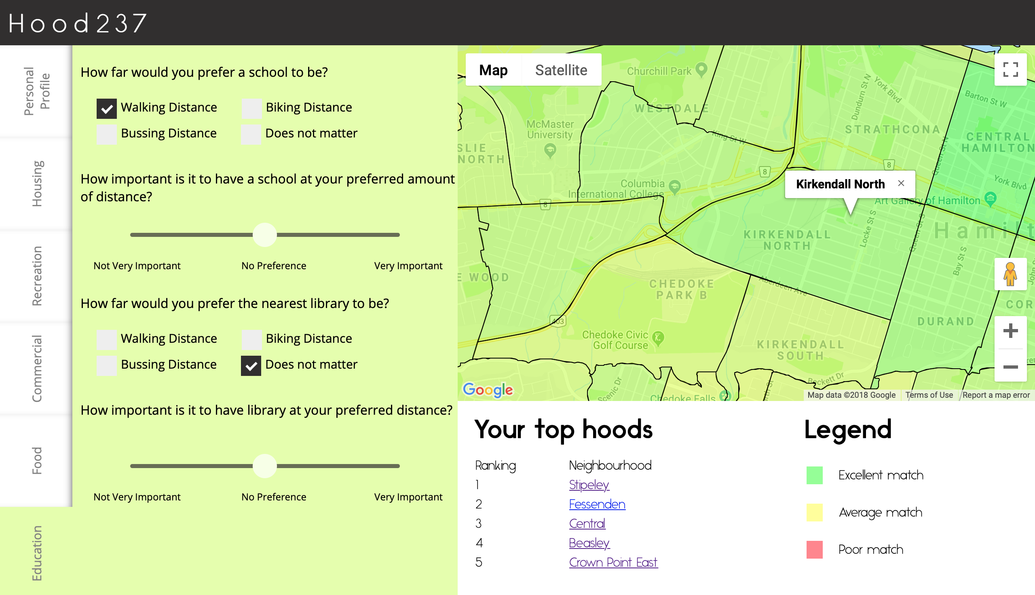Open the Housing sidebar tab
The width and height of the screenshot is (1035, 595).
36,184
